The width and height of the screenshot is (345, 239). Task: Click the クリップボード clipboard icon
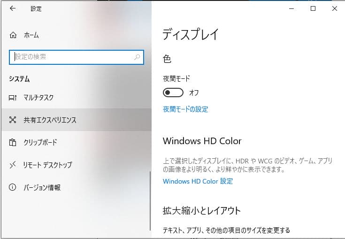click(x=13, y=142)
